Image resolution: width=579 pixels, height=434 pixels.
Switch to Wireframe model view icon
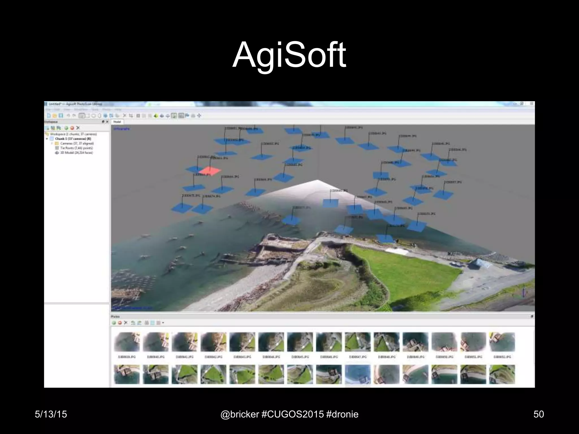(168, 115)
